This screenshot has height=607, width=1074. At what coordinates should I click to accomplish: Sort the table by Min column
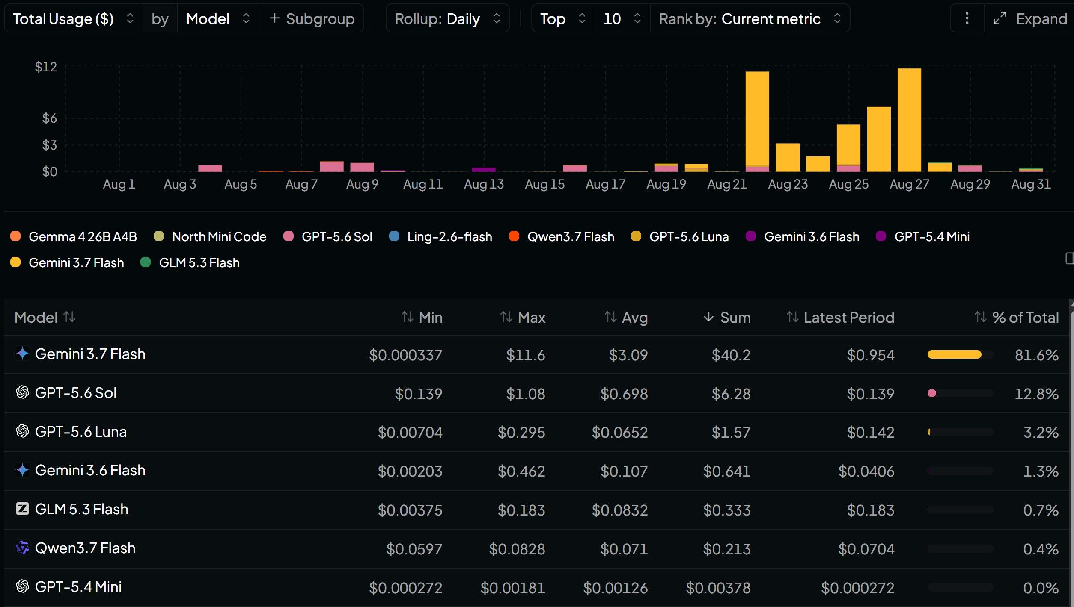[422, 318]
